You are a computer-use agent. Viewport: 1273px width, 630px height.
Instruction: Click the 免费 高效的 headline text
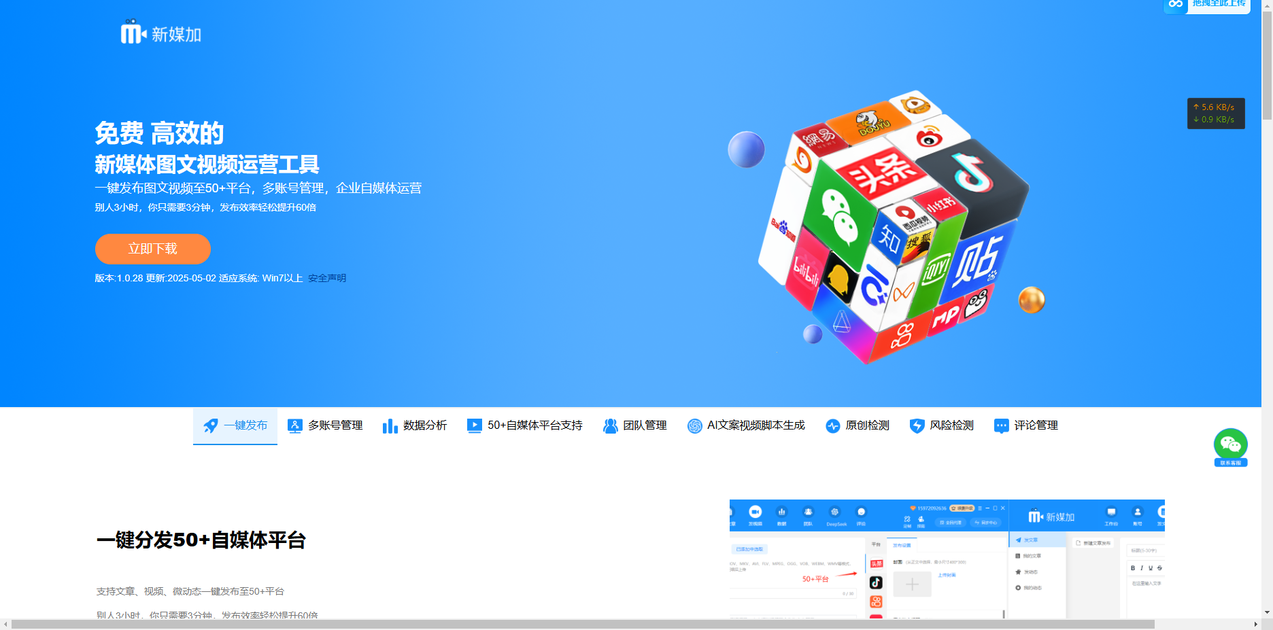tap(159, 133)
